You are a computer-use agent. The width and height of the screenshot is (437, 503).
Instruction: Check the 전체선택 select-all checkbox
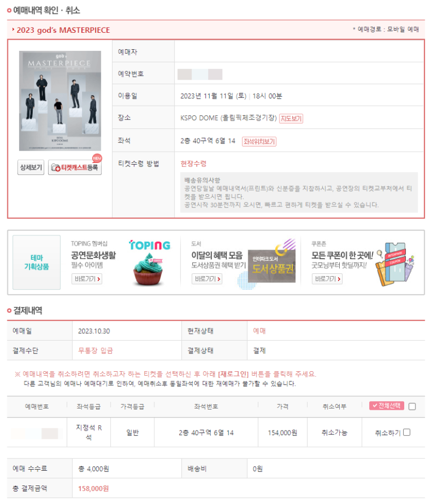click(412, 406)
